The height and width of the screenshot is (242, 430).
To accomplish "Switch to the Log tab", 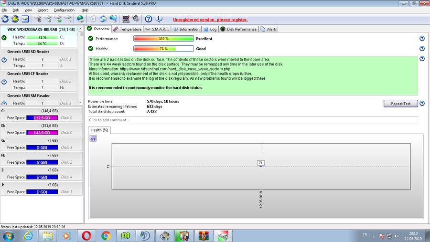I will (210, 29).
